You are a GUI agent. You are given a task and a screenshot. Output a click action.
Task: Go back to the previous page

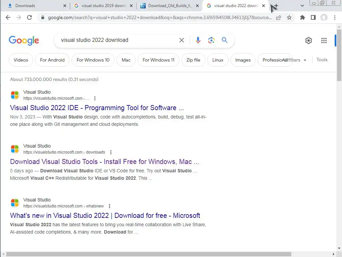8,17
